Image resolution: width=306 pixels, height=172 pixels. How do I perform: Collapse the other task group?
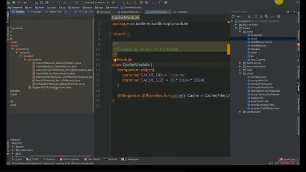coord(240,74)
